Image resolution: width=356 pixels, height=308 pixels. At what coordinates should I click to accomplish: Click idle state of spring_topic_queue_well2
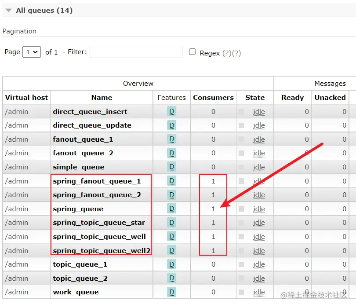pos(259,251)
